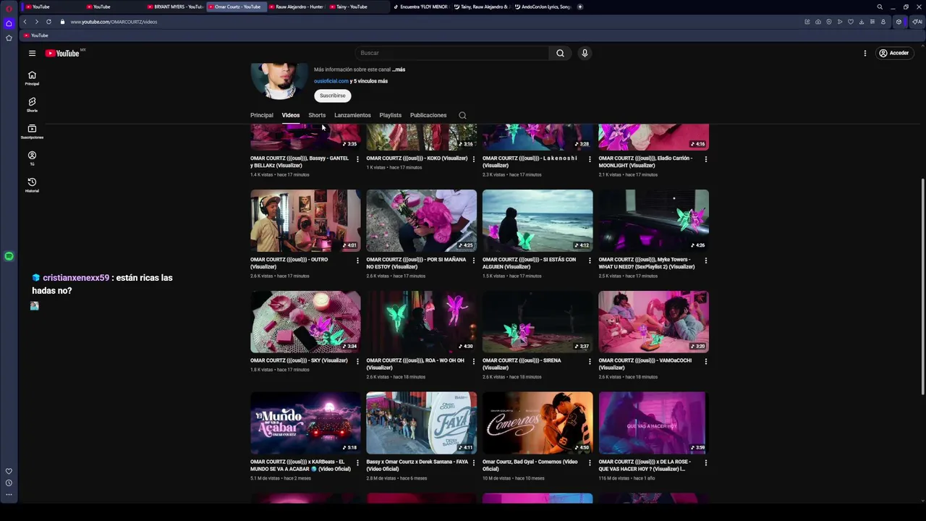Switch to the Rauw Alejandro browser tab
Viewport: 926px width, 521px height.
pyautogui.click(x=299, y=7)
